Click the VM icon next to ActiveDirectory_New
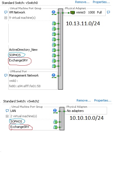 coord(54,50)
